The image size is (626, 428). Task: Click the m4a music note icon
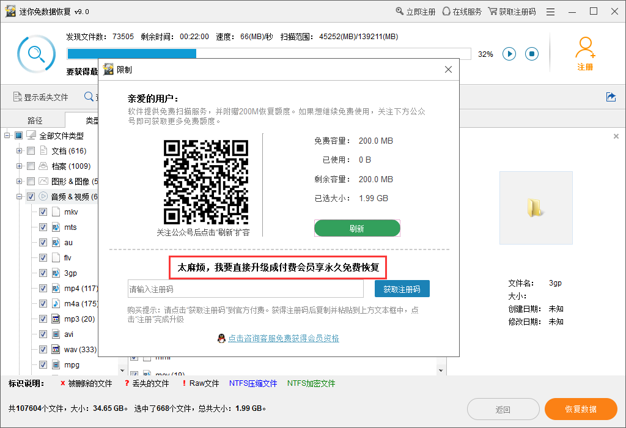coord(56,303)
